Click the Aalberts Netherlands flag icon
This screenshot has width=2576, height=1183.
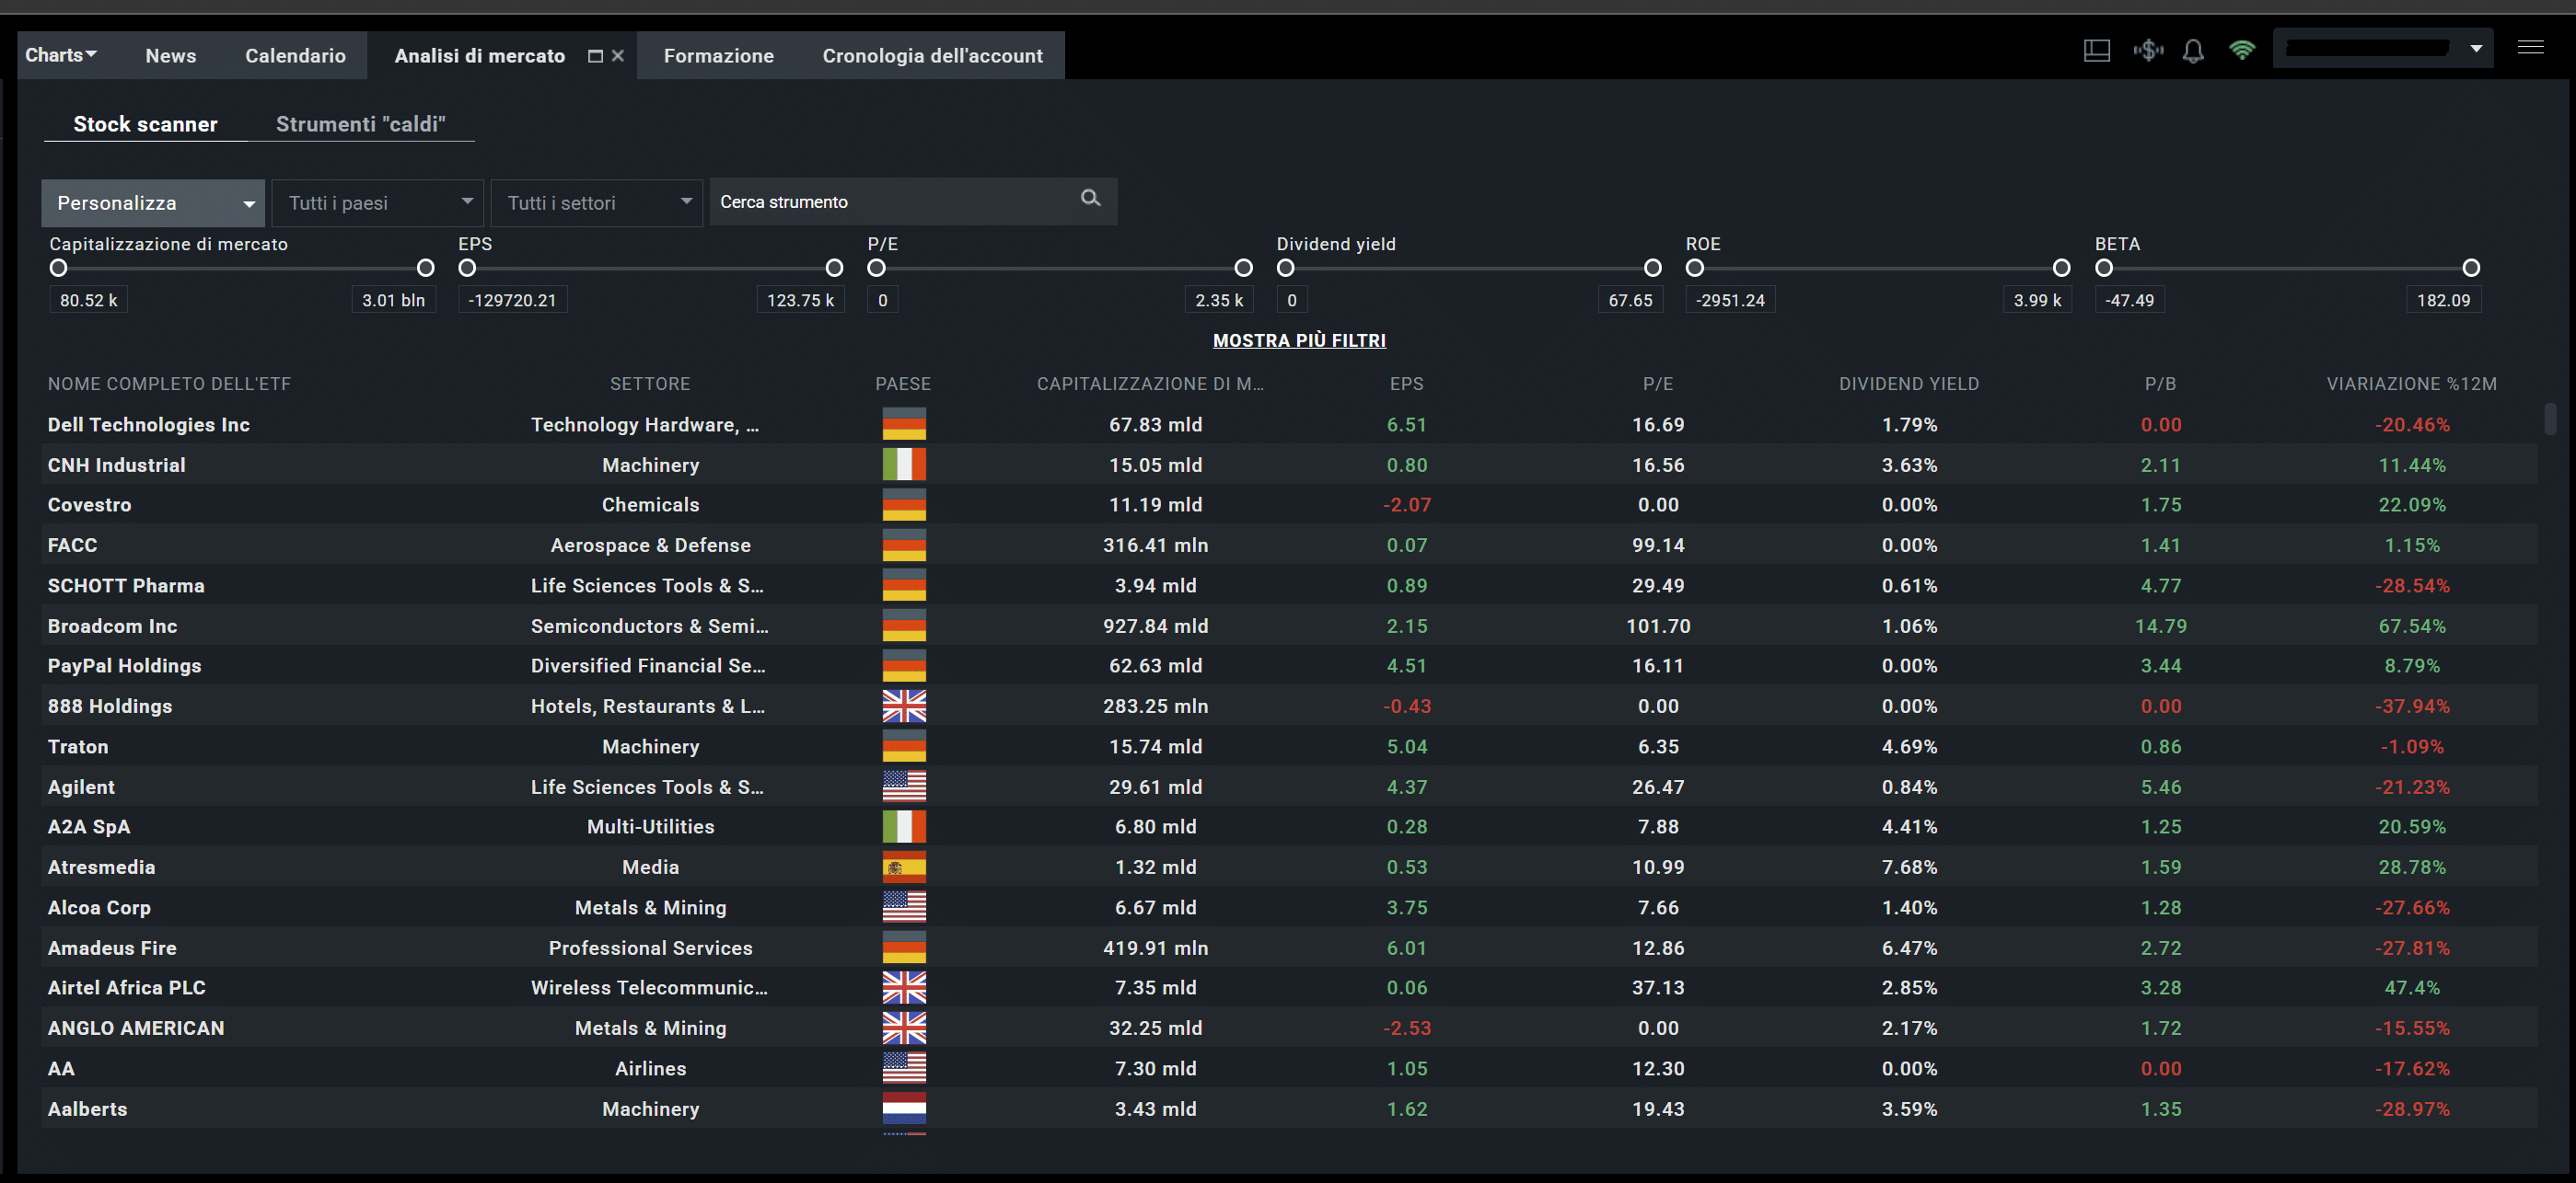click(904, 1108)
